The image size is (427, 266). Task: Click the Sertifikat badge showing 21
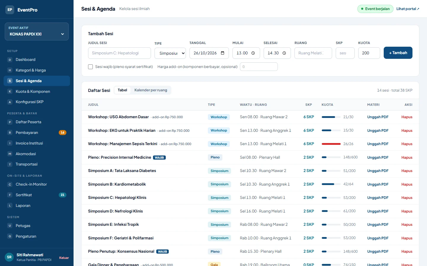click(63, 195)
